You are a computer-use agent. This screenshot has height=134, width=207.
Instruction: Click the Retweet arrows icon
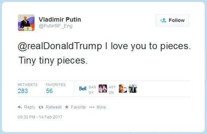pyautogui.click(x=41, y=107)
